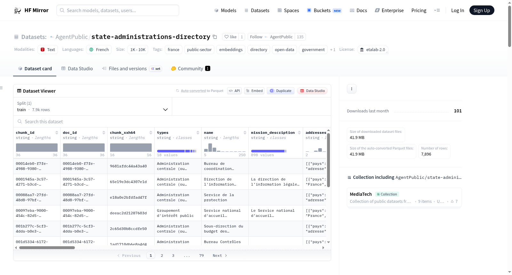
Task: Click the like count 1
Action: point(242,37)
